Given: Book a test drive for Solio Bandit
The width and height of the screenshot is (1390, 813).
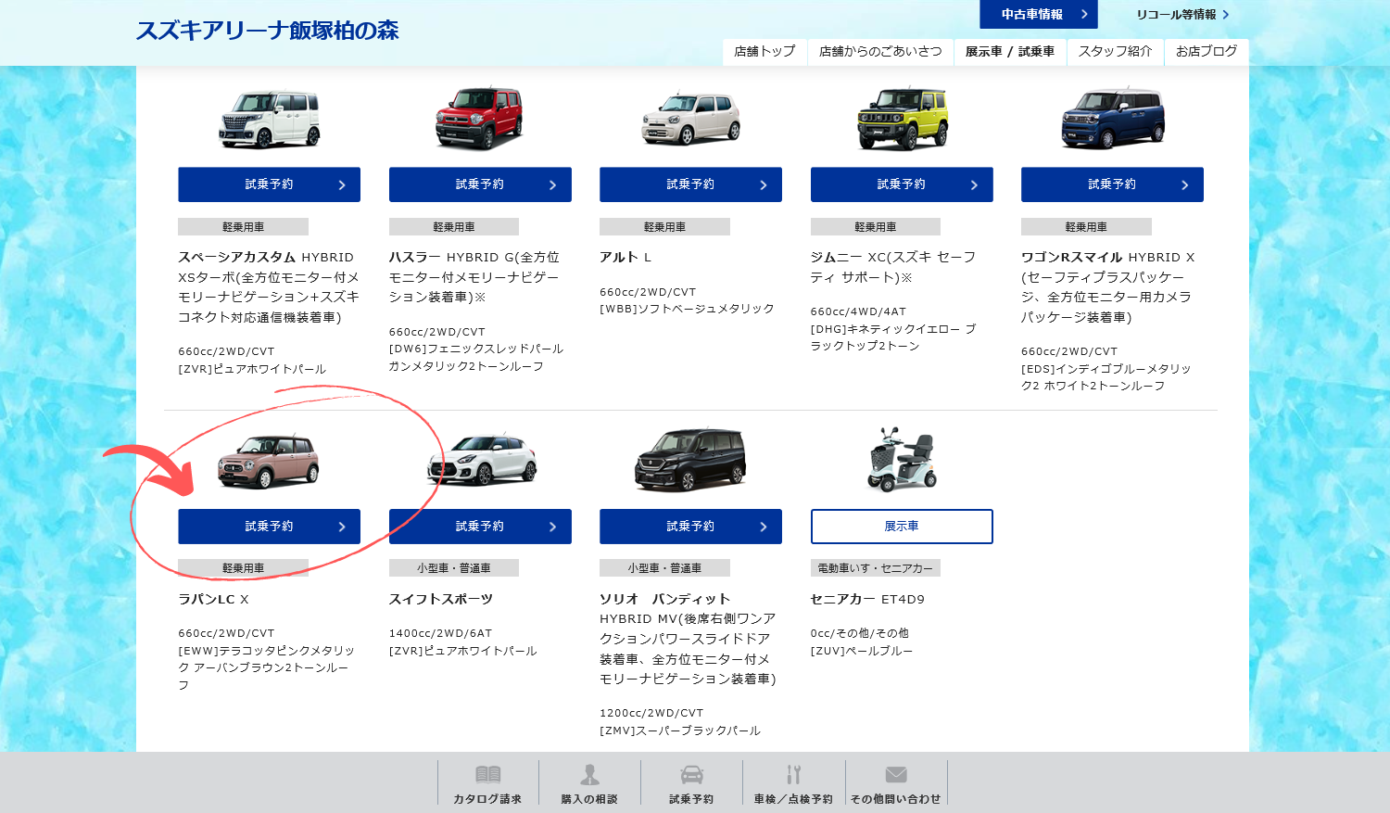Looking at the screenshot, I should point(690,527).
